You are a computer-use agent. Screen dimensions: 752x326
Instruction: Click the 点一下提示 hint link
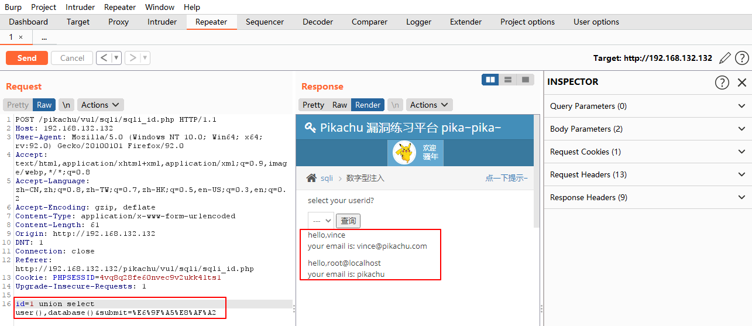pos(506,178)
